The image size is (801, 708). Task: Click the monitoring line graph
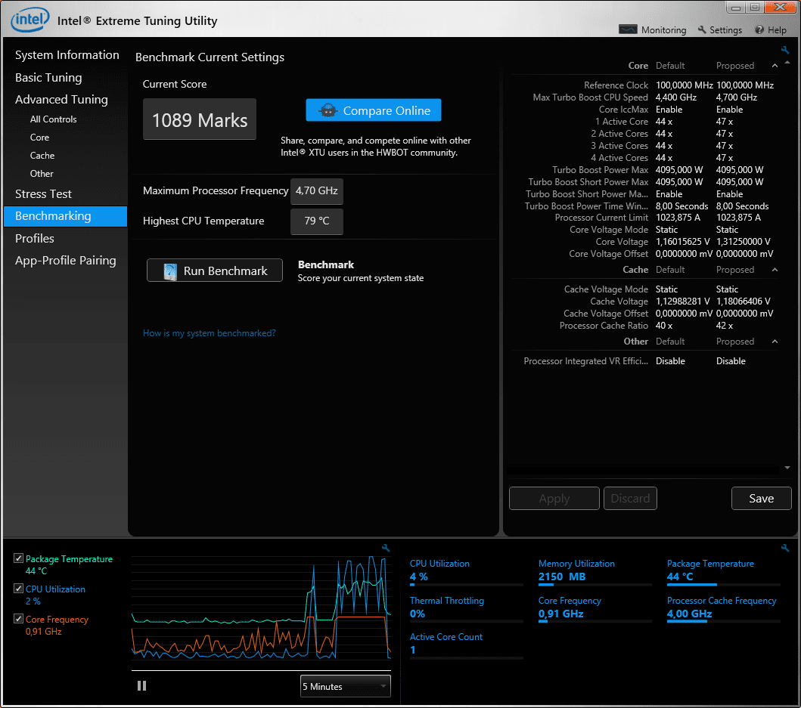tap(261, 610)
